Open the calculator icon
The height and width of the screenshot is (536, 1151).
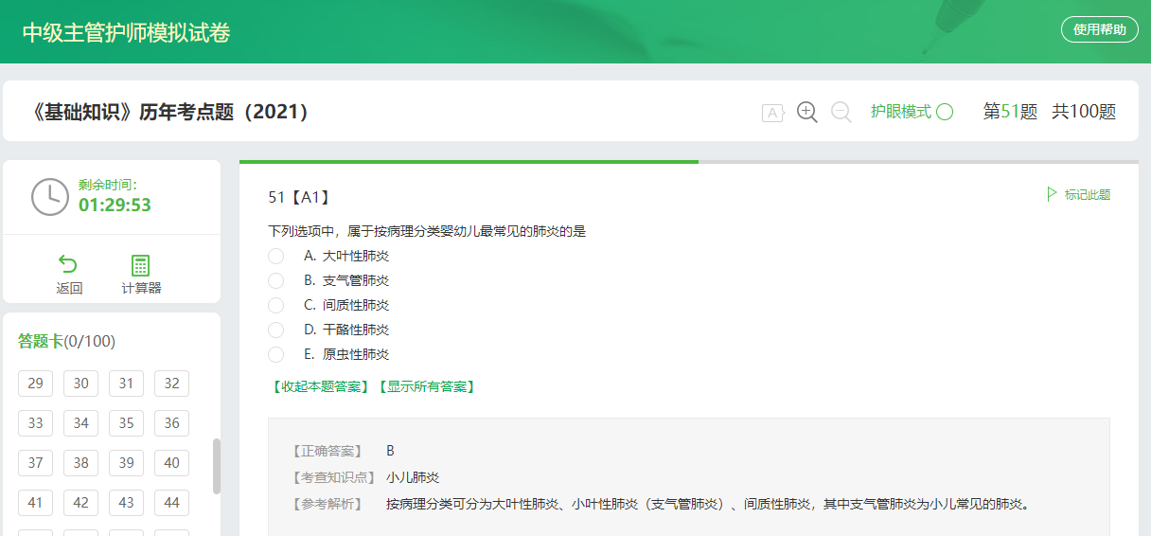click(141, 265)
